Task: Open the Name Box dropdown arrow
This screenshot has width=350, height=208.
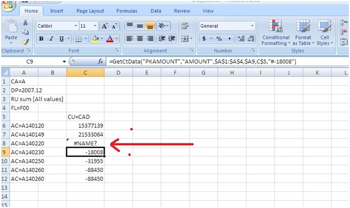Action: (64, 62)
